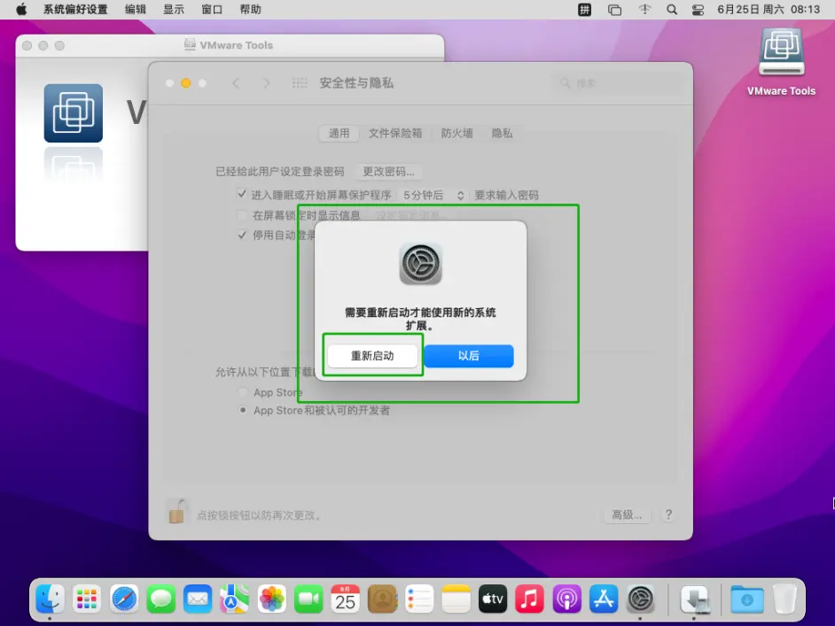
Task: Open the Downloads folder in the Dock
Action: (746, 599)
